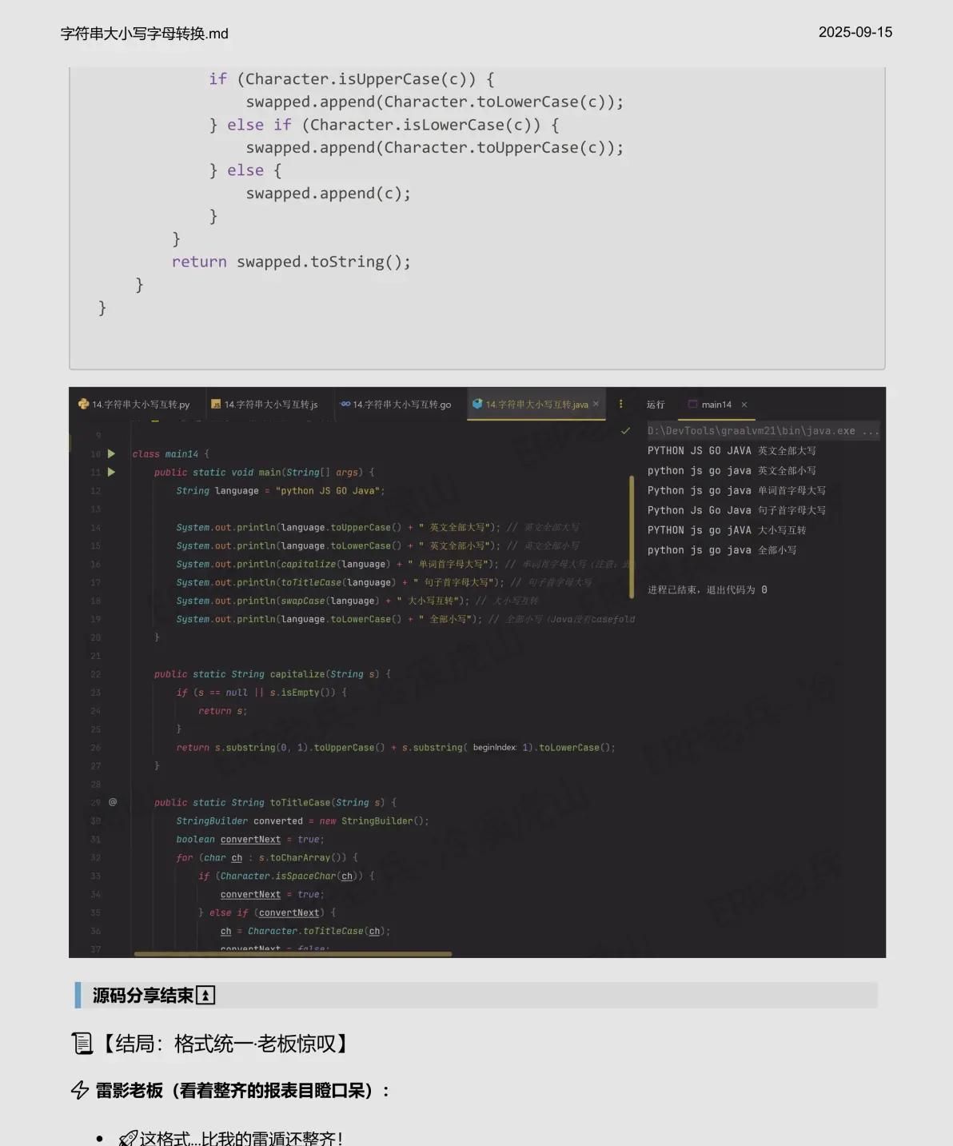Click the rocket icon in the bullet list
Image resolution: width=953 pixels, height=1146 pixels.
tap(128, 1137)
